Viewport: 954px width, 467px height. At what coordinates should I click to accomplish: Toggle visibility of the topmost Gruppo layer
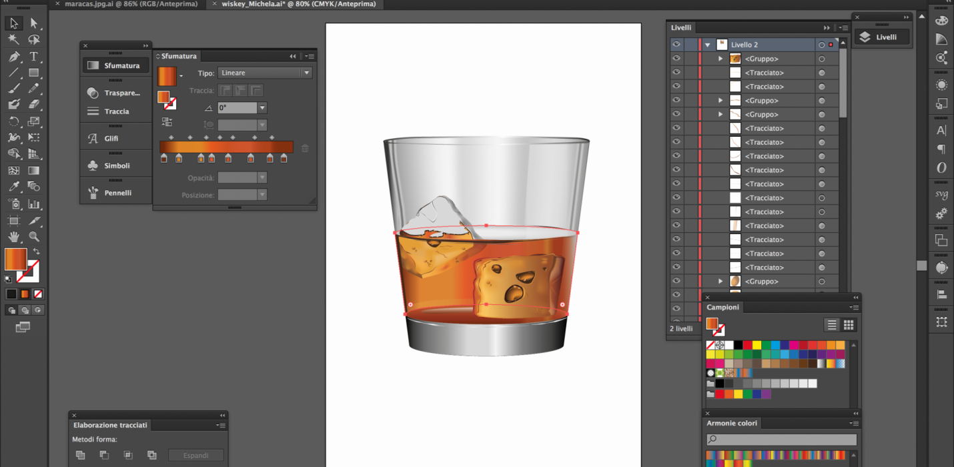pyautogui.click(x=676, y=58)
